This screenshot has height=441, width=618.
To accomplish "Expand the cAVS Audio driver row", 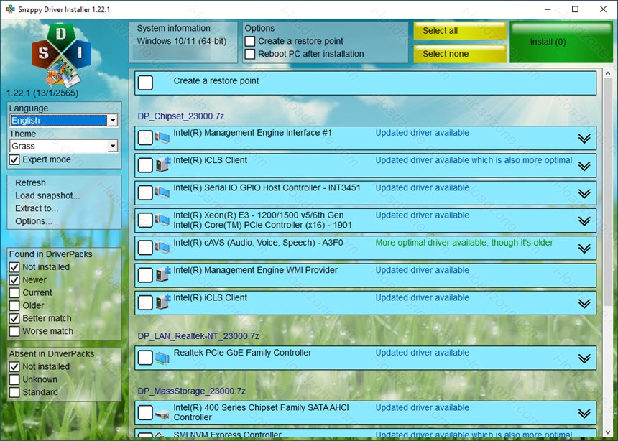I will [x=584, y=249].
